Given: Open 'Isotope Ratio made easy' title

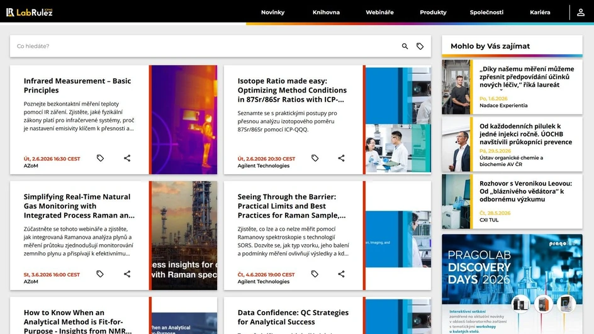Looking at the screenshot, I should click(x=292, y=90).
